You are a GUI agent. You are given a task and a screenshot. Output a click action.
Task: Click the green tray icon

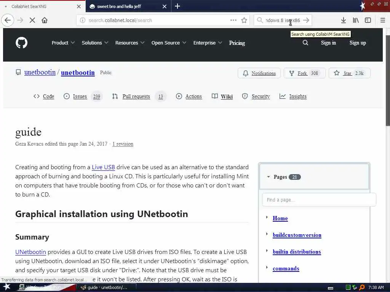click(x=348, y=287)
